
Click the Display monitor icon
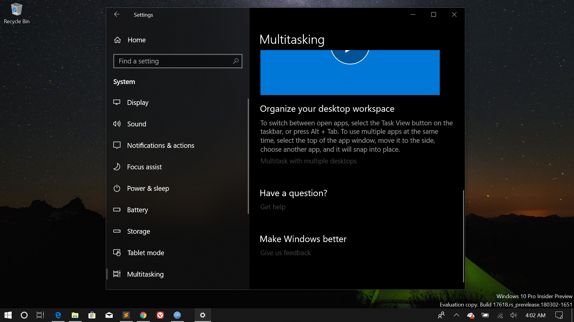click(x=117, y=102)
